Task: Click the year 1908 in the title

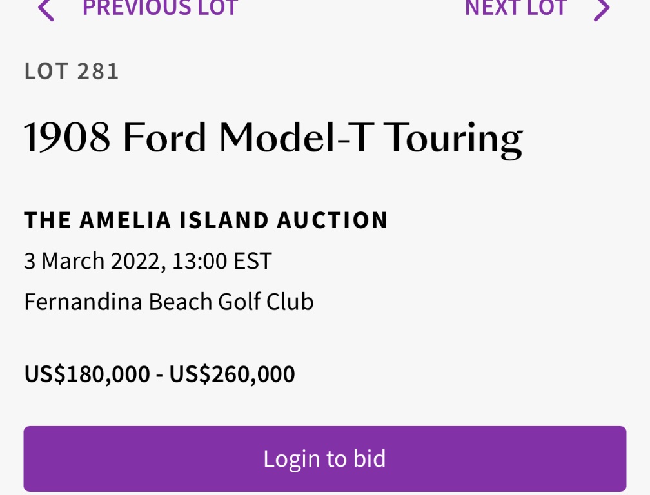Action: coord(67,138)
